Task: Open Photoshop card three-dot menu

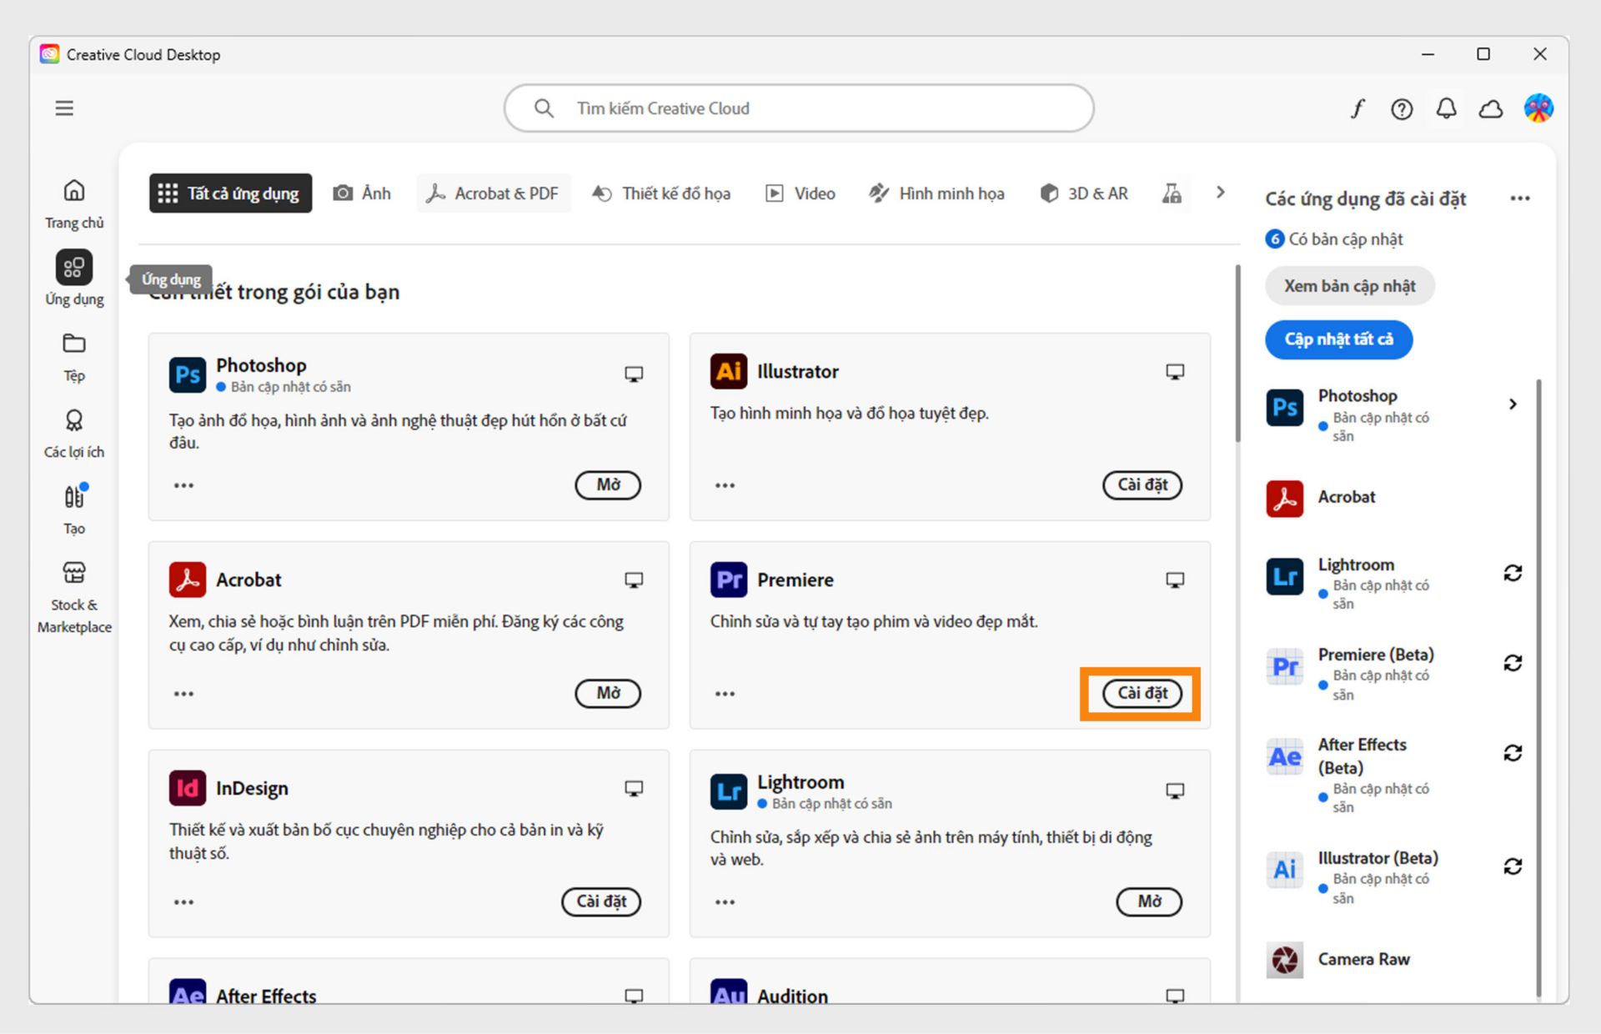Action: point(183,485)
